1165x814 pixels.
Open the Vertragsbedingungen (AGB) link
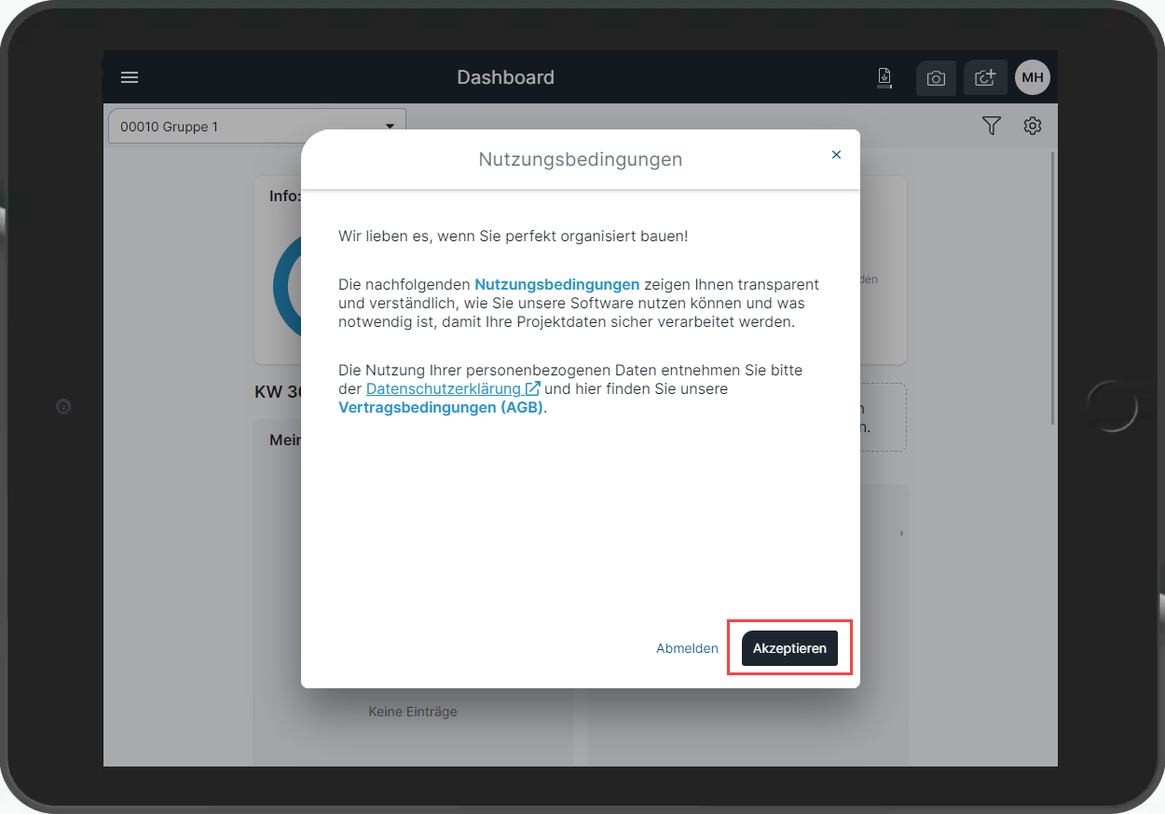pos(441,407)
